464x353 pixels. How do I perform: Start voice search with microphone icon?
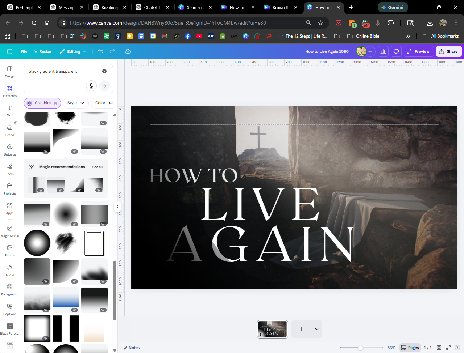[x=91, y=86]
